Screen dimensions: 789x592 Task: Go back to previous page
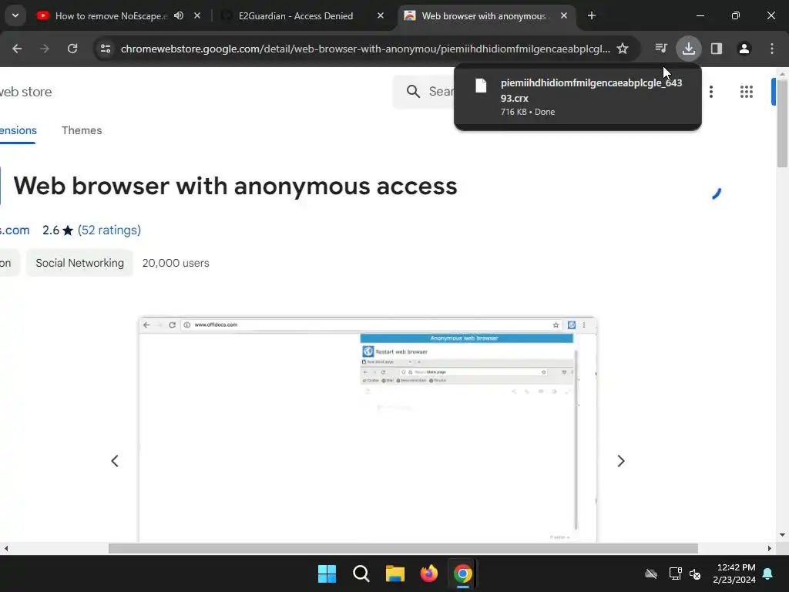coord(17,49)
